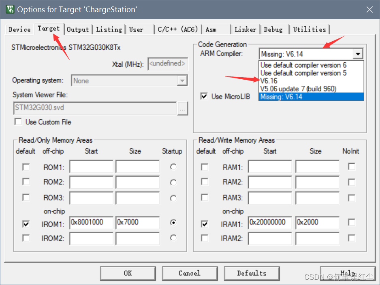The image size is (380, 285).
Task: Click the IROM2 Start field
Action: [91, 239]
